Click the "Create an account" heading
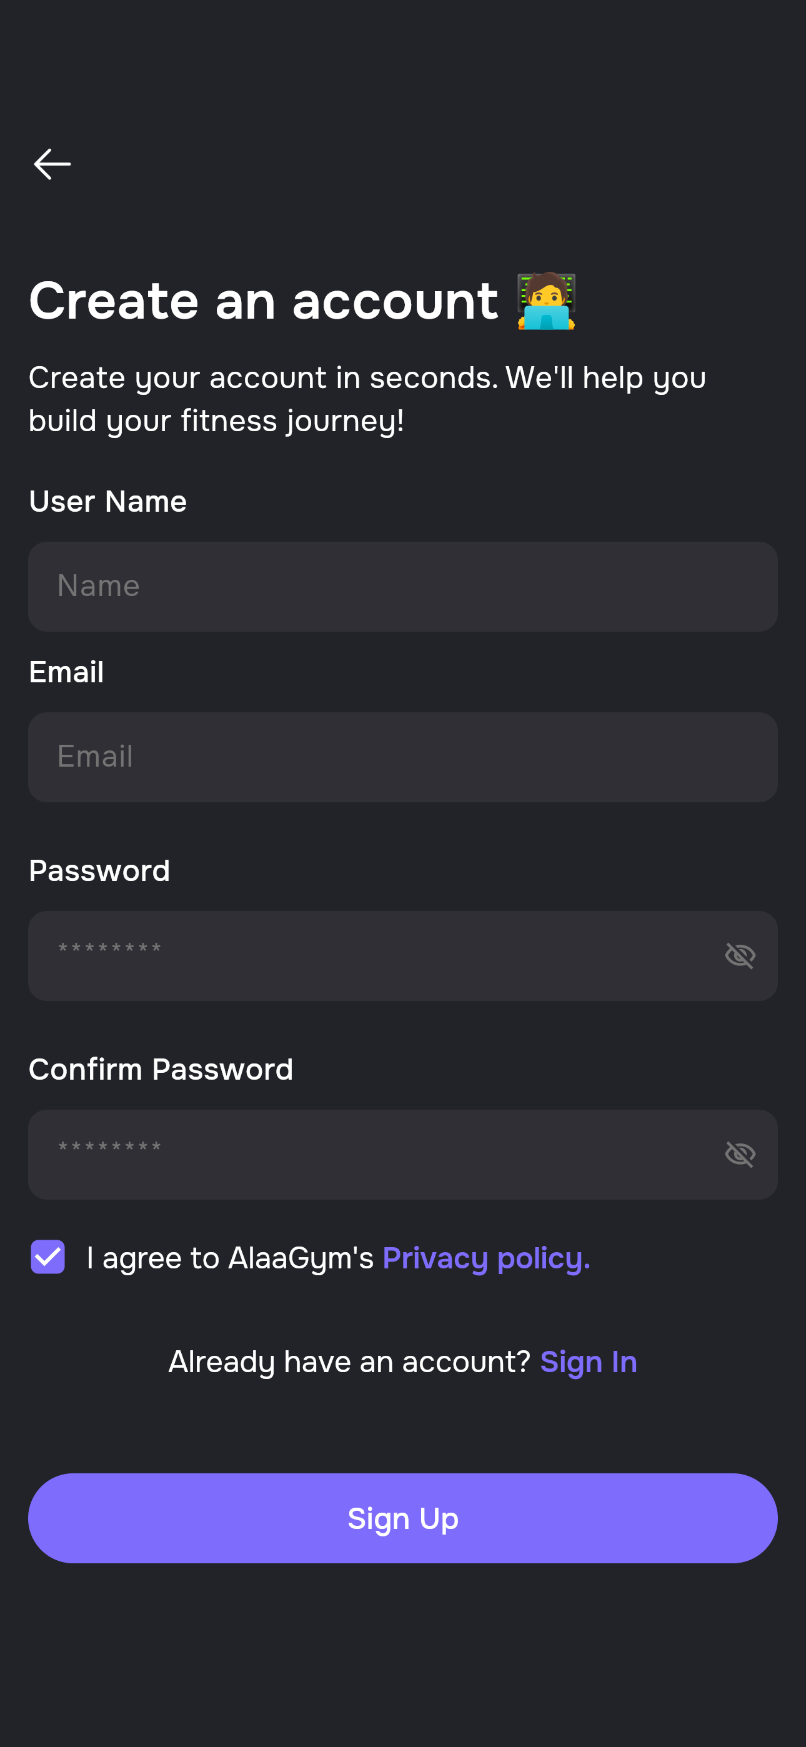 click(x=263, y=301)
